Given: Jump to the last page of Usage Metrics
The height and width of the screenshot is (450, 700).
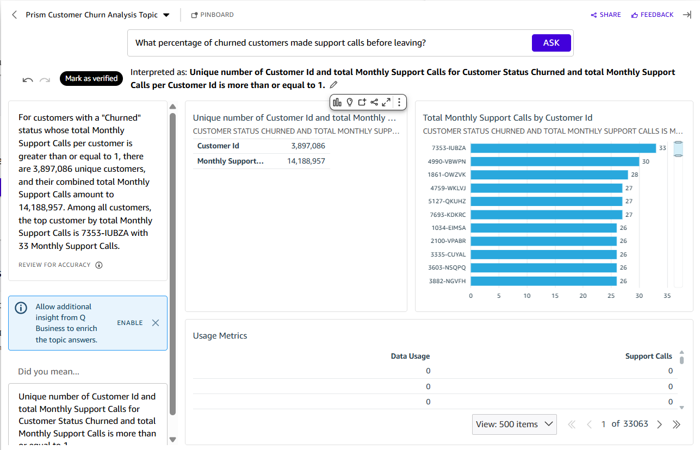Looking at the screenshot, I should pyautogui.click(x=677, y=424).
